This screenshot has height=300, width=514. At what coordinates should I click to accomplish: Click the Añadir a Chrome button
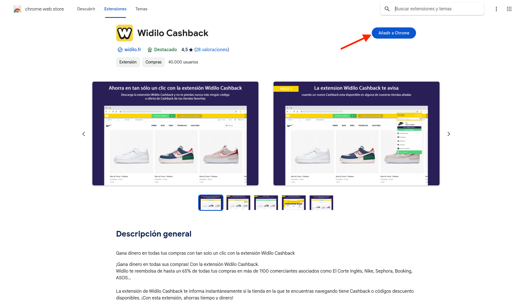click(x=394, y=33)
